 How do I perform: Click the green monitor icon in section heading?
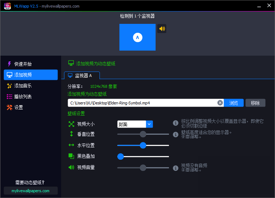click(x=71, y=63)
